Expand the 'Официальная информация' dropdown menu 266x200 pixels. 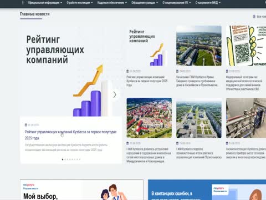point(45,3)
